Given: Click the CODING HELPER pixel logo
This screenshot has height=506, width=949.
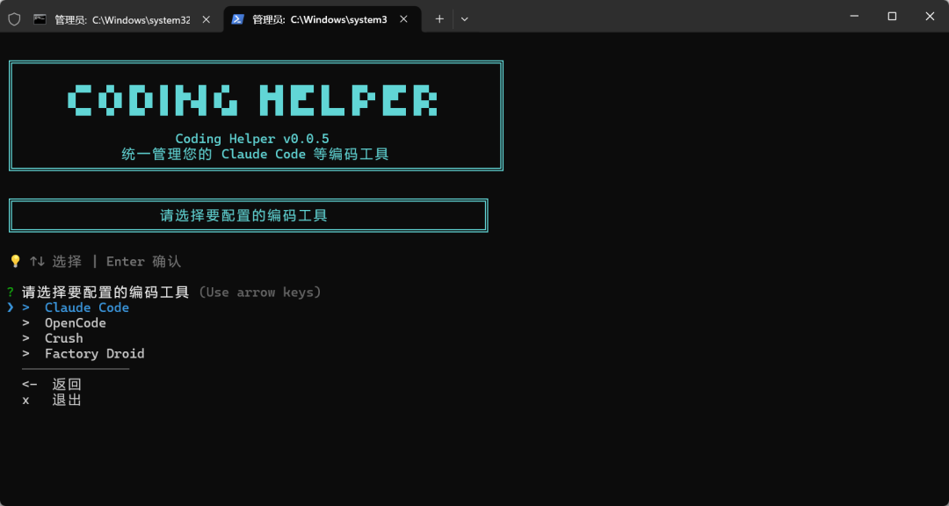Looking at the screenshot, I should click(252, 100).
